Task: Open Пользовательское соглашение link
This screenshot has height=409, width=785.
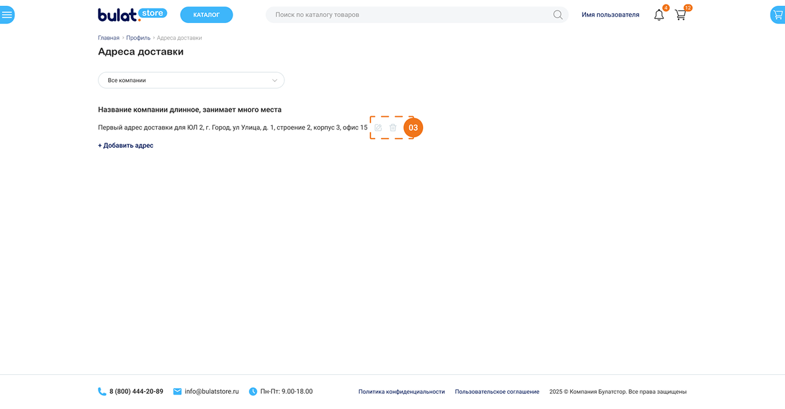Action: click(x=497, y=392)
